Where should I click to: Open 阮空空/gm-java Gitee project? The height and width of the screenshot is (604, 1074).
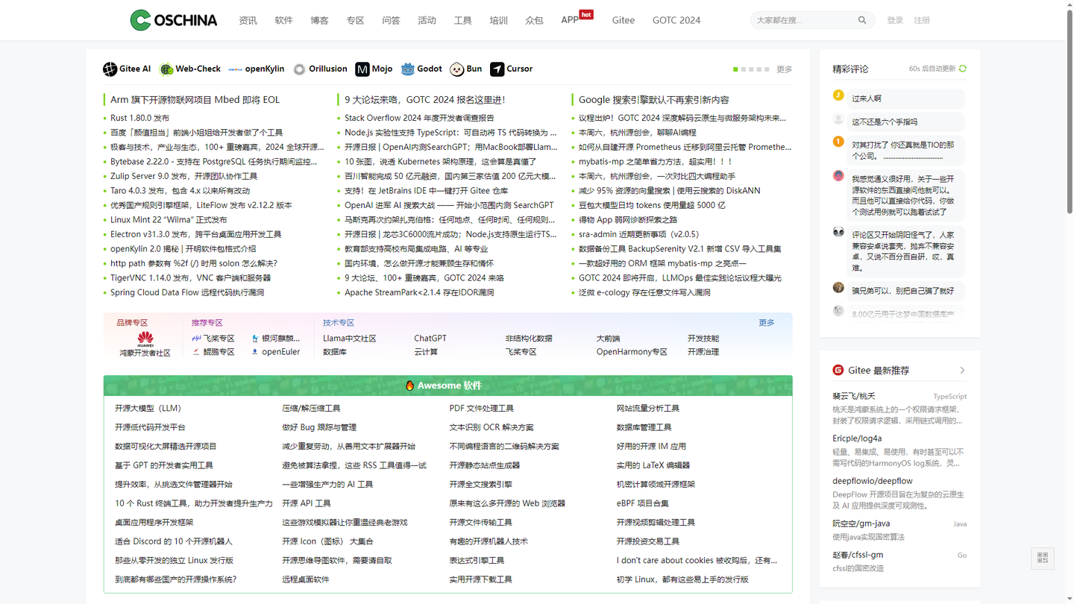click(x=861, y=523)
